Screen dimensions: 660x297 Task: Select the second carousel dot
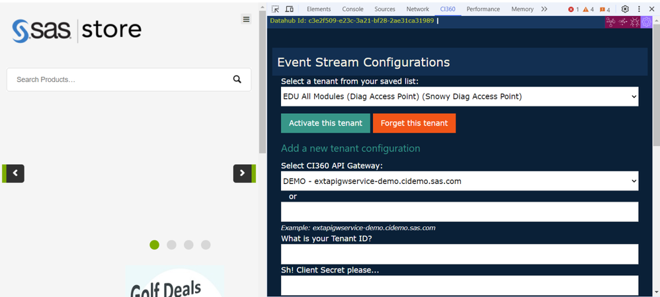pyautogui.click(x=171, y=245)
